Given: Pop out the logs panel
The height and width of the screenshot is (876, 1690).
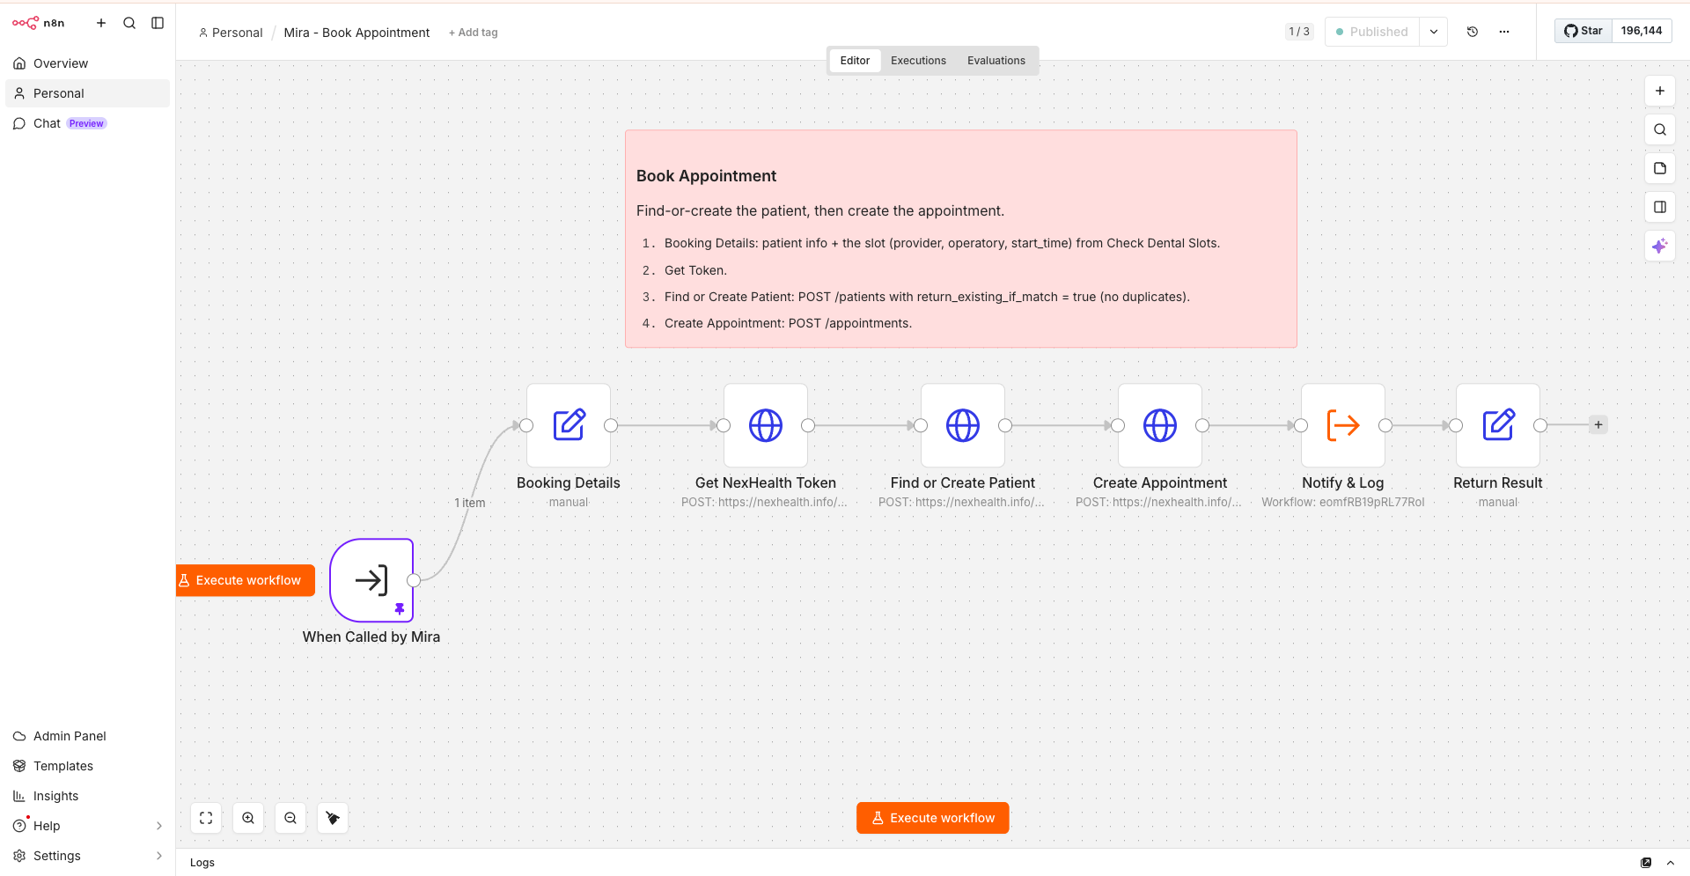Looking at the screenshot, I should tap(1646, 863).
